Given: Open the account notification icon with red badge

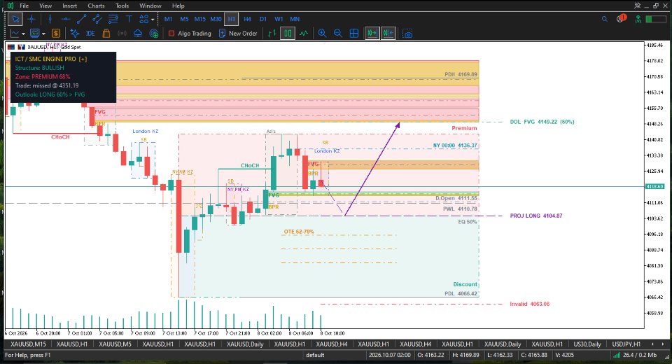Looking at the screenshot, I should coord(621,18).
